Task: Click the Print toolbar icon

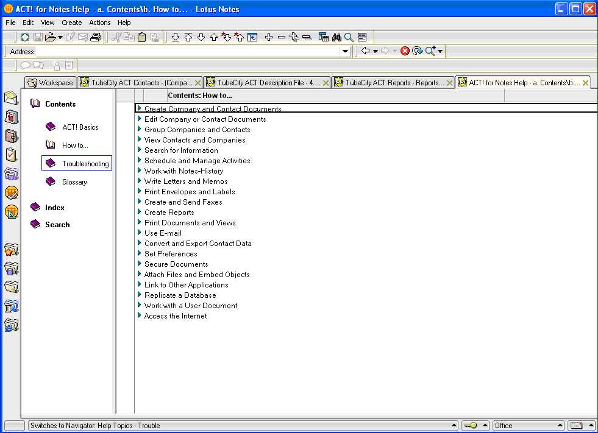Action: 96,37
